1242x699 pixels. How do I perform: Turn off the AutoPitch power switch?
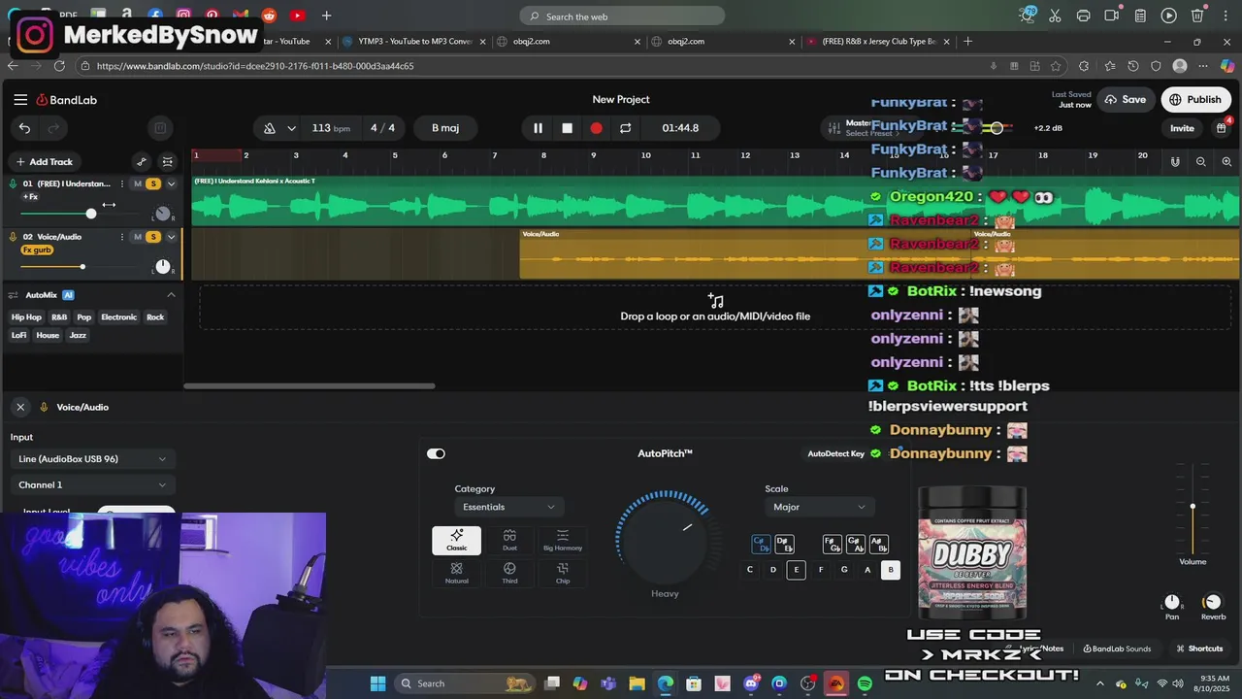pos(436,453)
